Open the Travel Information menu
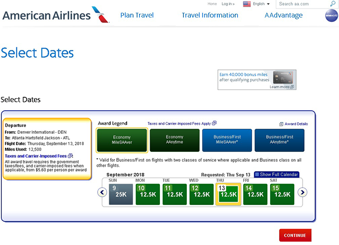339x245 pixels. tap(210, 15)
